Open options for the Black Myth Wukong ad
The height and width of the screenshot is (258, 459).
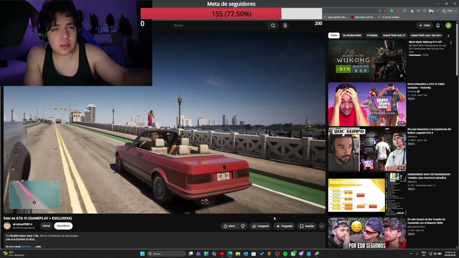(x=451, y=43)
